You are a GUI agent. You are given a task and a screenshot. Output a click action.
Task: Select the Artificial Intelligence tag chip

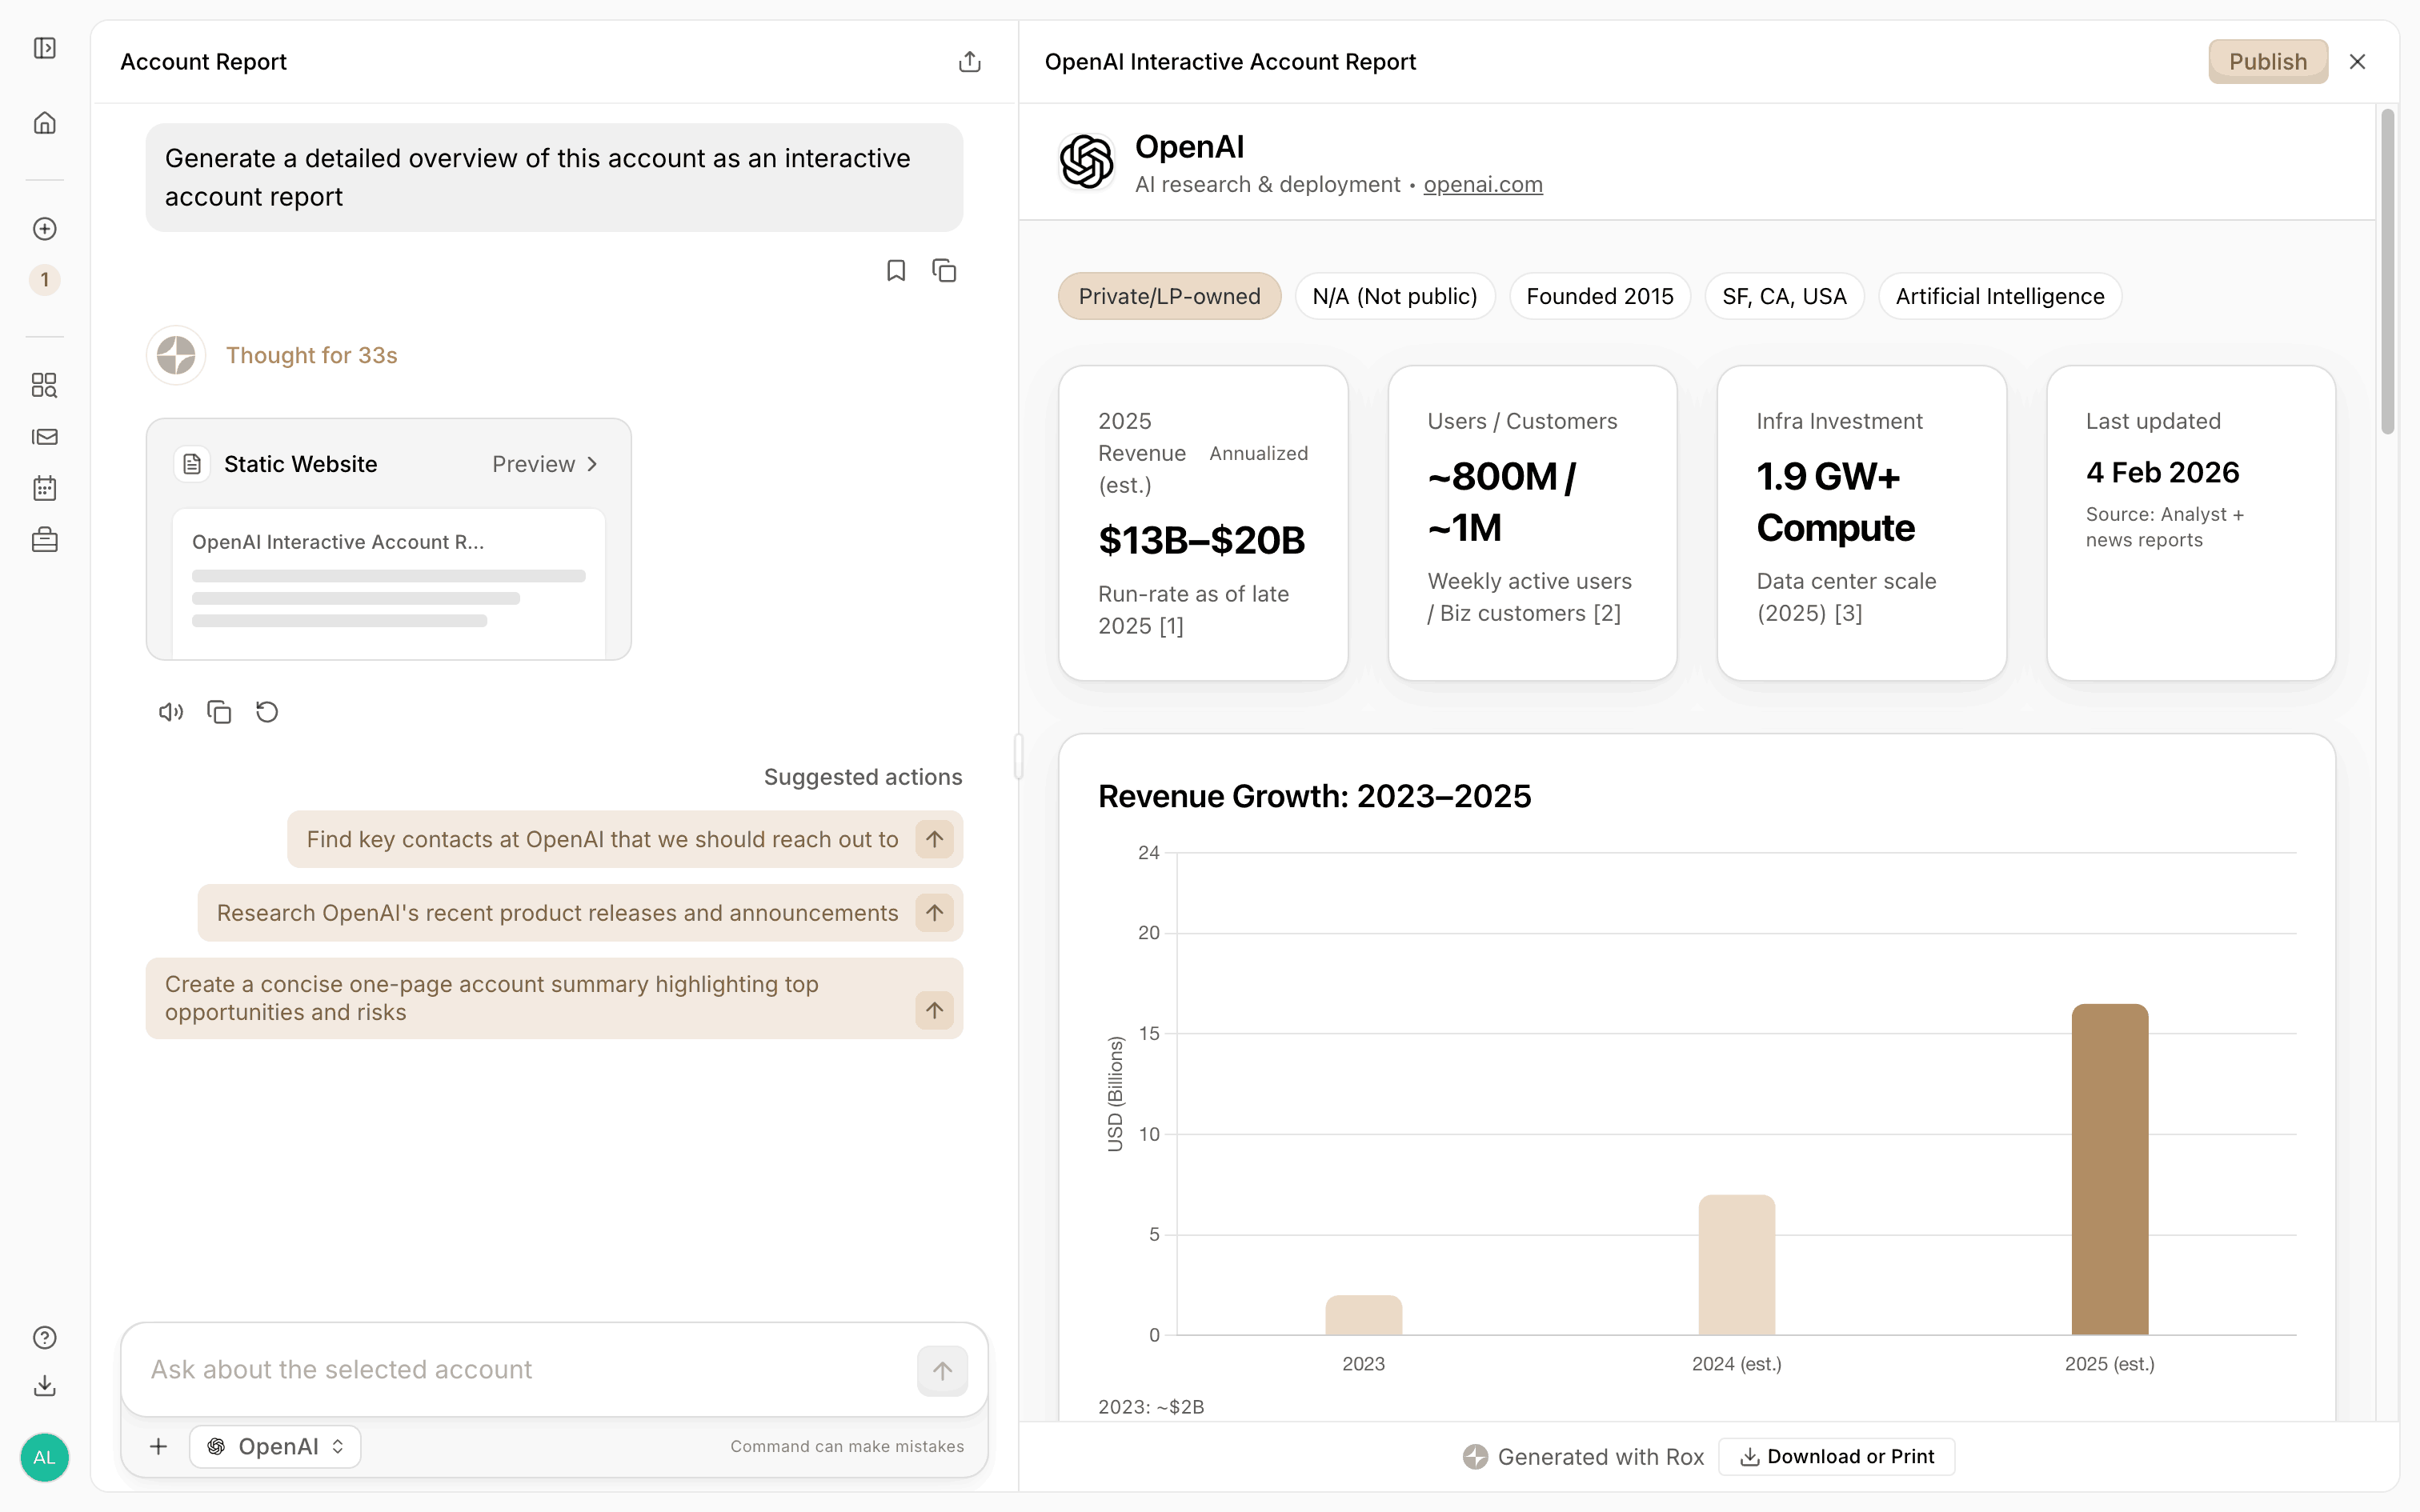[x=1999, y=296]
